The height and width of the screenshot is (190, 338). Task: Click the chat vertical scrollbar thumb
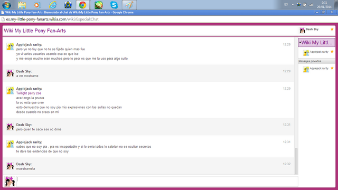click(296, 161)
